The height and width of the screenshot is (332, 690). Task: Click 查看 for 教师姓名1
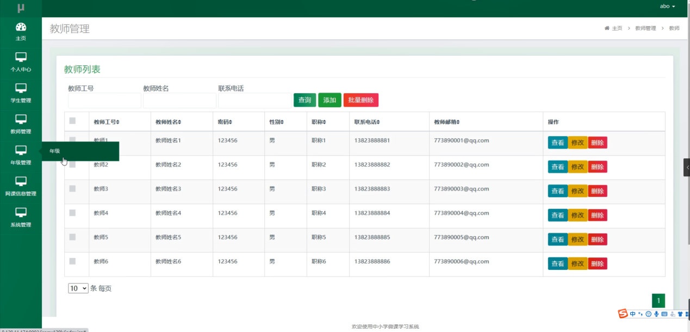(558, 143)
